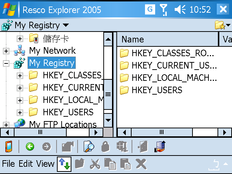This screenshot has height=174, width=232.
Task: Collapse the My Registry node
Action: coord(6,63)
